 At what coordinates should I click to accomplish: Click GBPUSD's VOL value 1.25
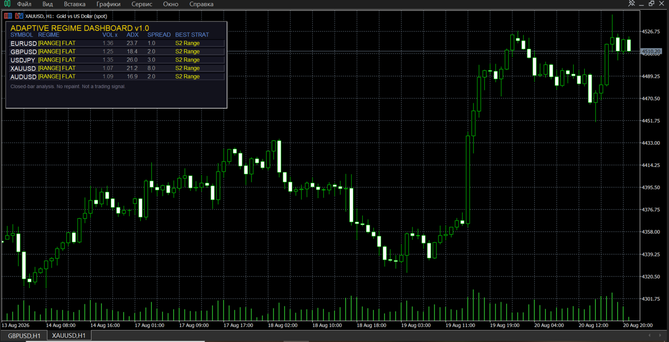coord(108,51)
